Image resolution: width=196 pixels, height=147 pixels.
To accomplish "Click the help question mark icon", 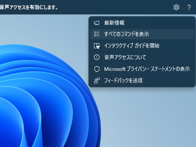I will point(189,7).
